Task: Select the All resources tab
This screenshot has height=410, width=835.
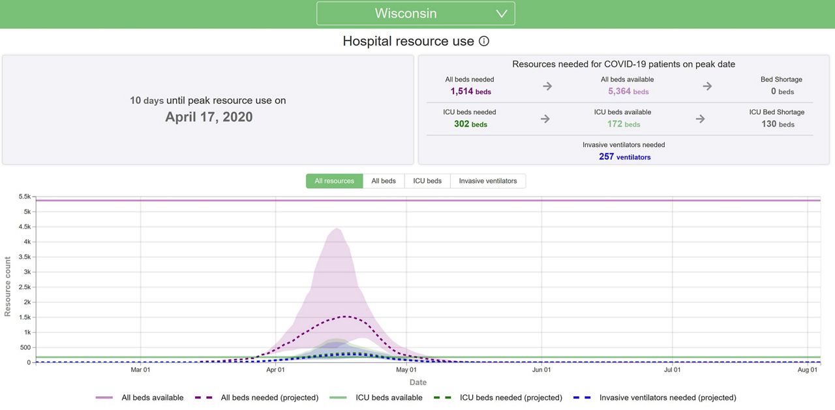Action: [x=334, y=181]
